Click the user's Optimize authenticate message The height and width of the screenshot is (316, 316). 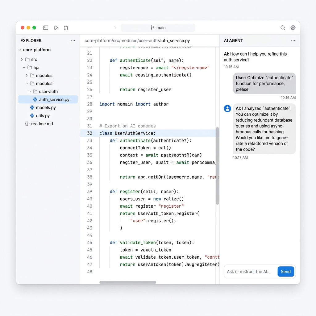[264, 83]
